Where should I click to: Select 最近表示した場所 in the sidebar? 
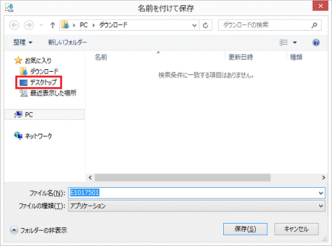48,93
